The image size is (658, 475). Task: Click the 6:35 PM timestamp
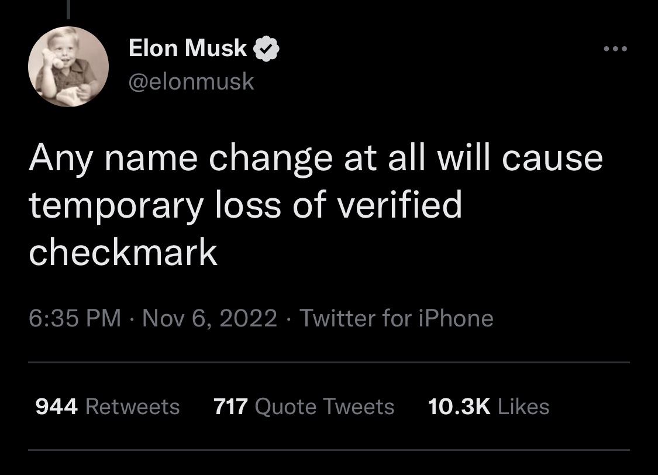pos(75,318)
